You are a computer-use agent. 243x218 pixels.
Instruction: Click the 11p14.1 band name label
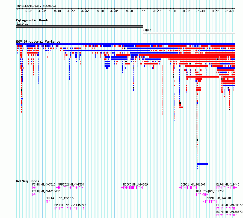coord(22,23)
